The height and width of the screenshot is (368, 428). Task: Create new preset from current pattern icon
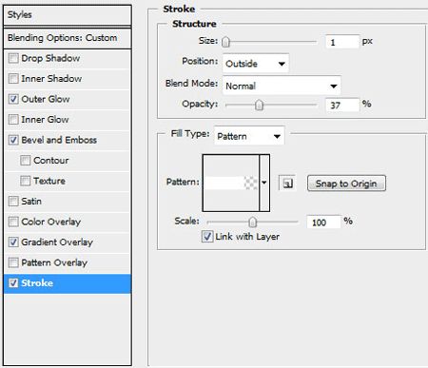tap(287, 183)
